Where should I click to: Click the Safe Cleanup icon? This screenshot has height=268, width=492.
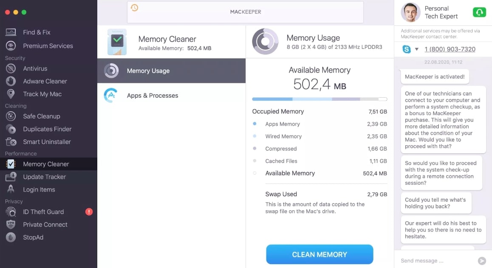click(x=11, y=116)
